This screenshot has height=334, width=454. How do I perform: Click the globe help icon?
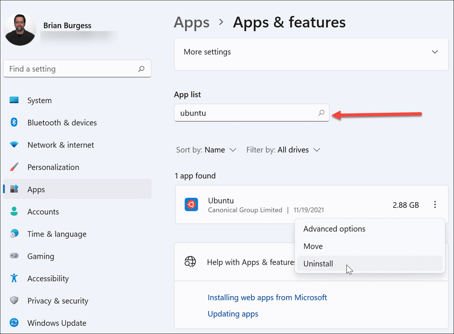tap(190, 262)
